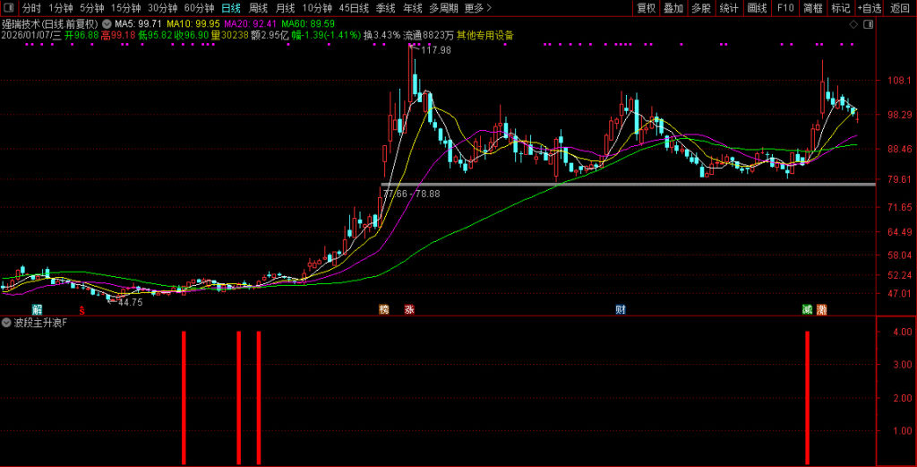
Task: Click the green '减' event marker
Action: 807,310
